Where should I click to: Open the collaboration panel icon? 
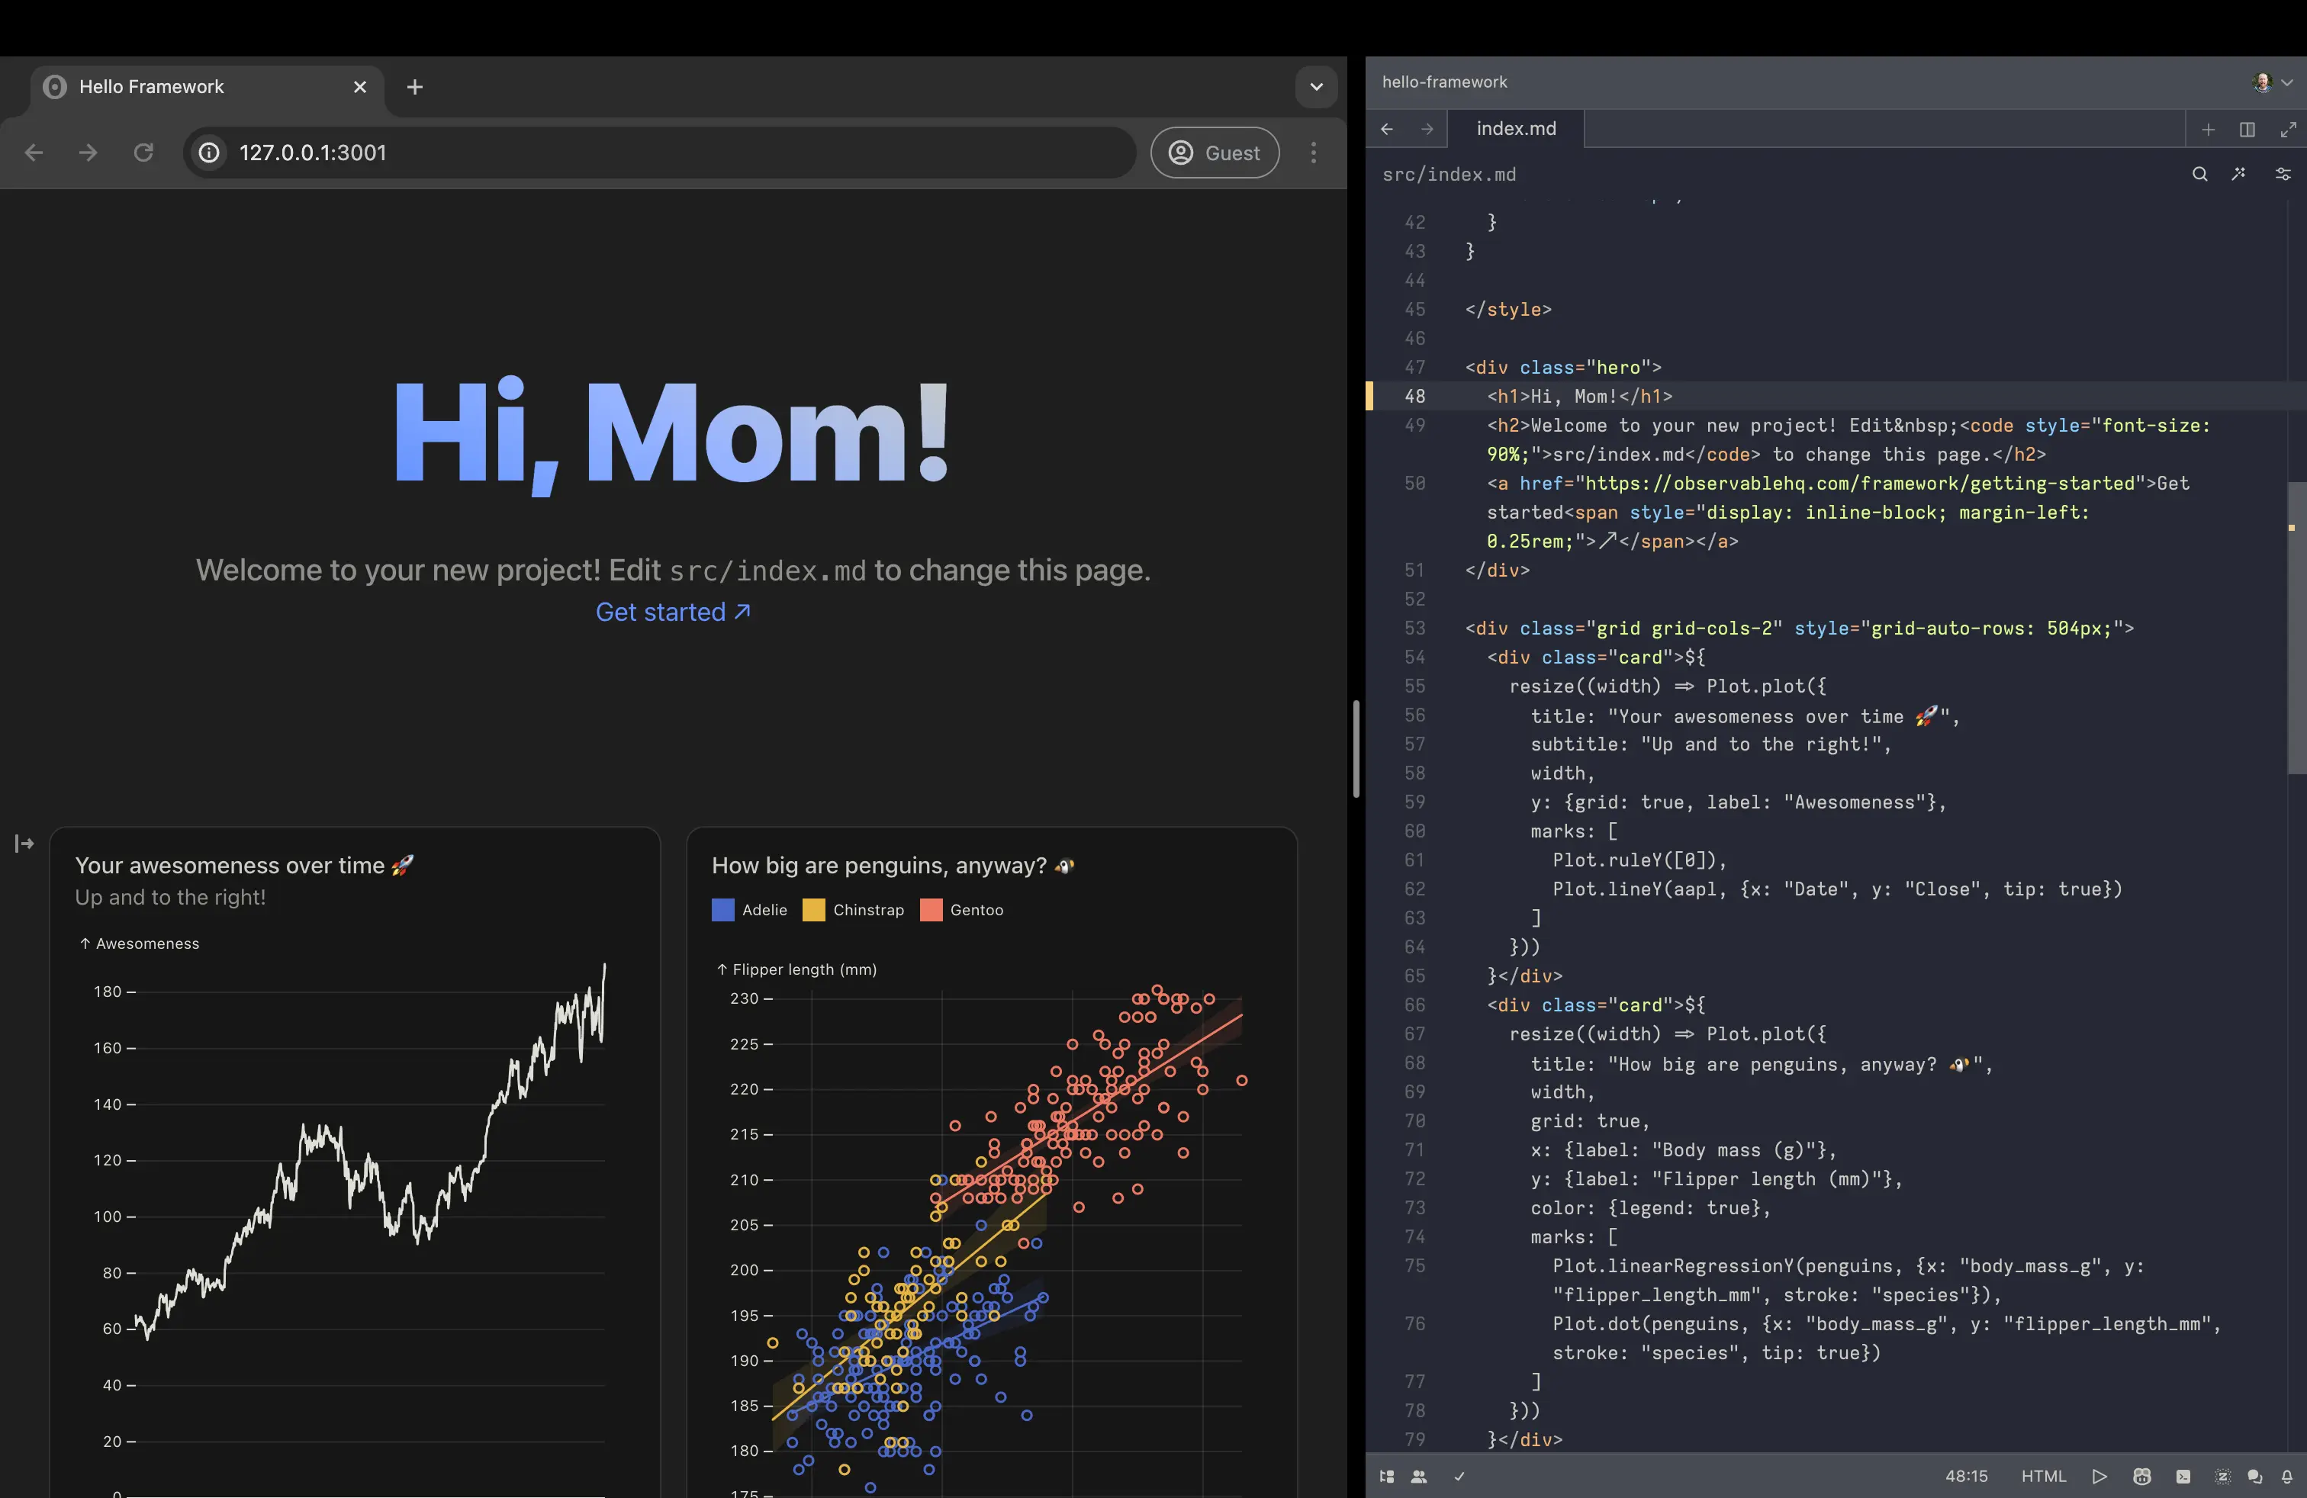tap(1419, 1477)
